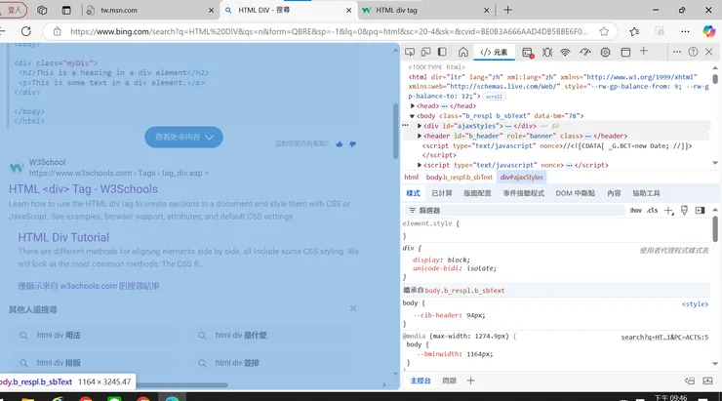
Task: Open the Network tool wifi icon
Action: pos(565,53)
